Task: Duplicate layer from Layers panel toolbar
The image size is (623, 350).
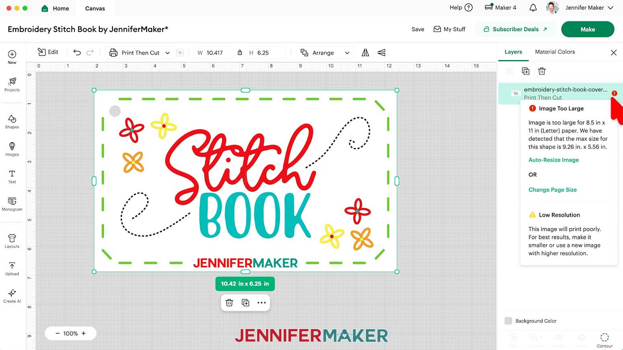Action: pos(526,71)
